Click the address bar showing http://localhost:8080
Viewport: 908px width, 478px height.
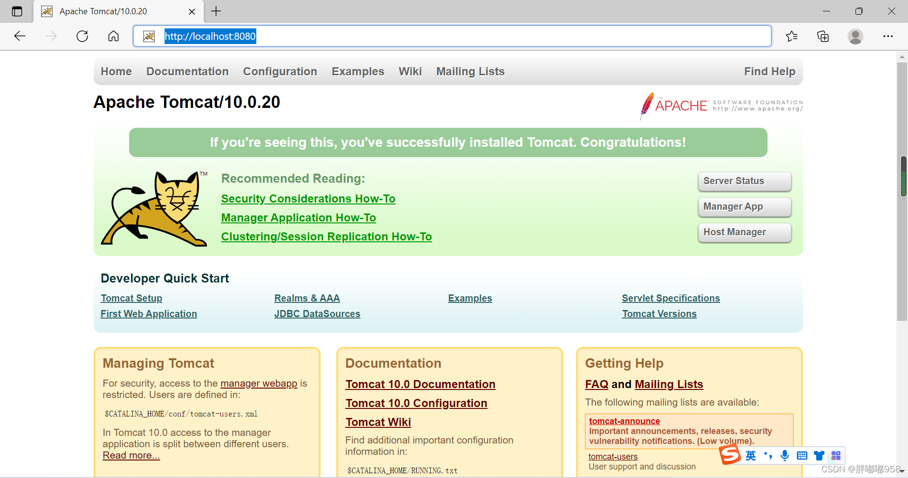452,36
